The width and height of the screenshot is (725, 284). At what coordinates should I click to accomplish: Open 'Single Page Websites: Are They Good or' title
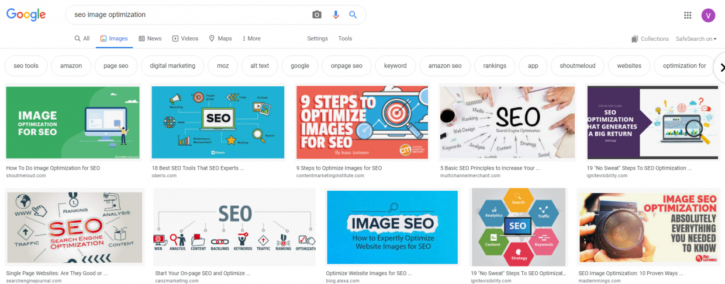click(57, 273)
